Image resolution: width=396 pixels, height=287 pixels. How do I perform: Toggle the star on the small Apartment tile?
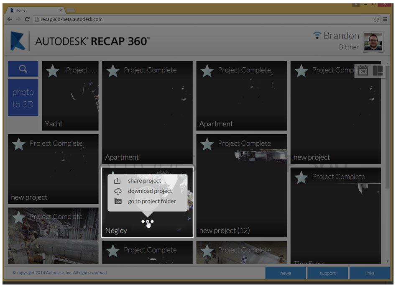(207, 71)
